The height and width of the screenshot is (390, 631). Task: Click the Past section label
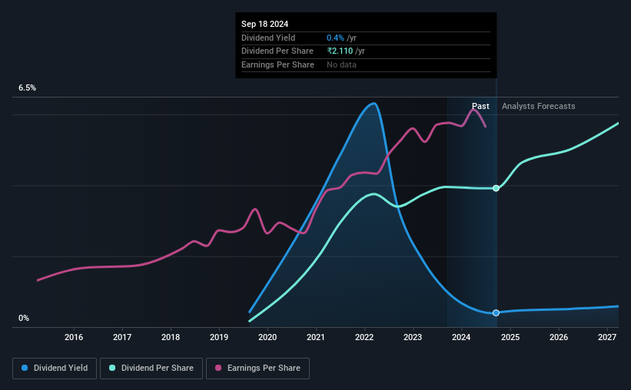tap(480, 106)
